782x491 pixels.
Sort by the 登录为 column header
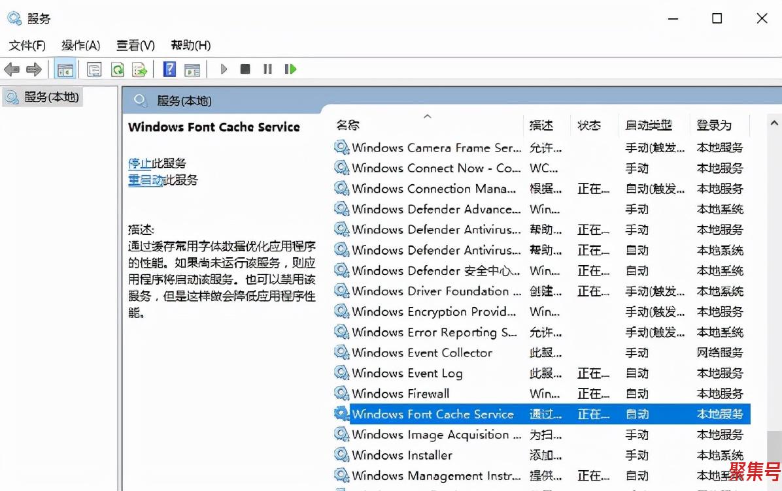[x=714, y=125]
